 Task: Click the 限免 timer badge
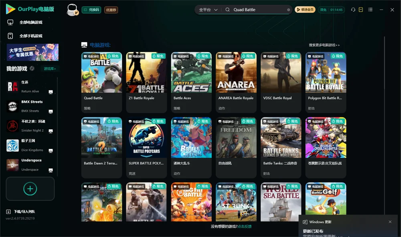pos(331,10)
